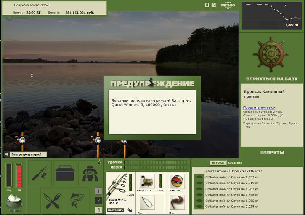Click the Вуокса. Каменный причал location title
This screenshot has width=305, height=215.
point(264,94)
